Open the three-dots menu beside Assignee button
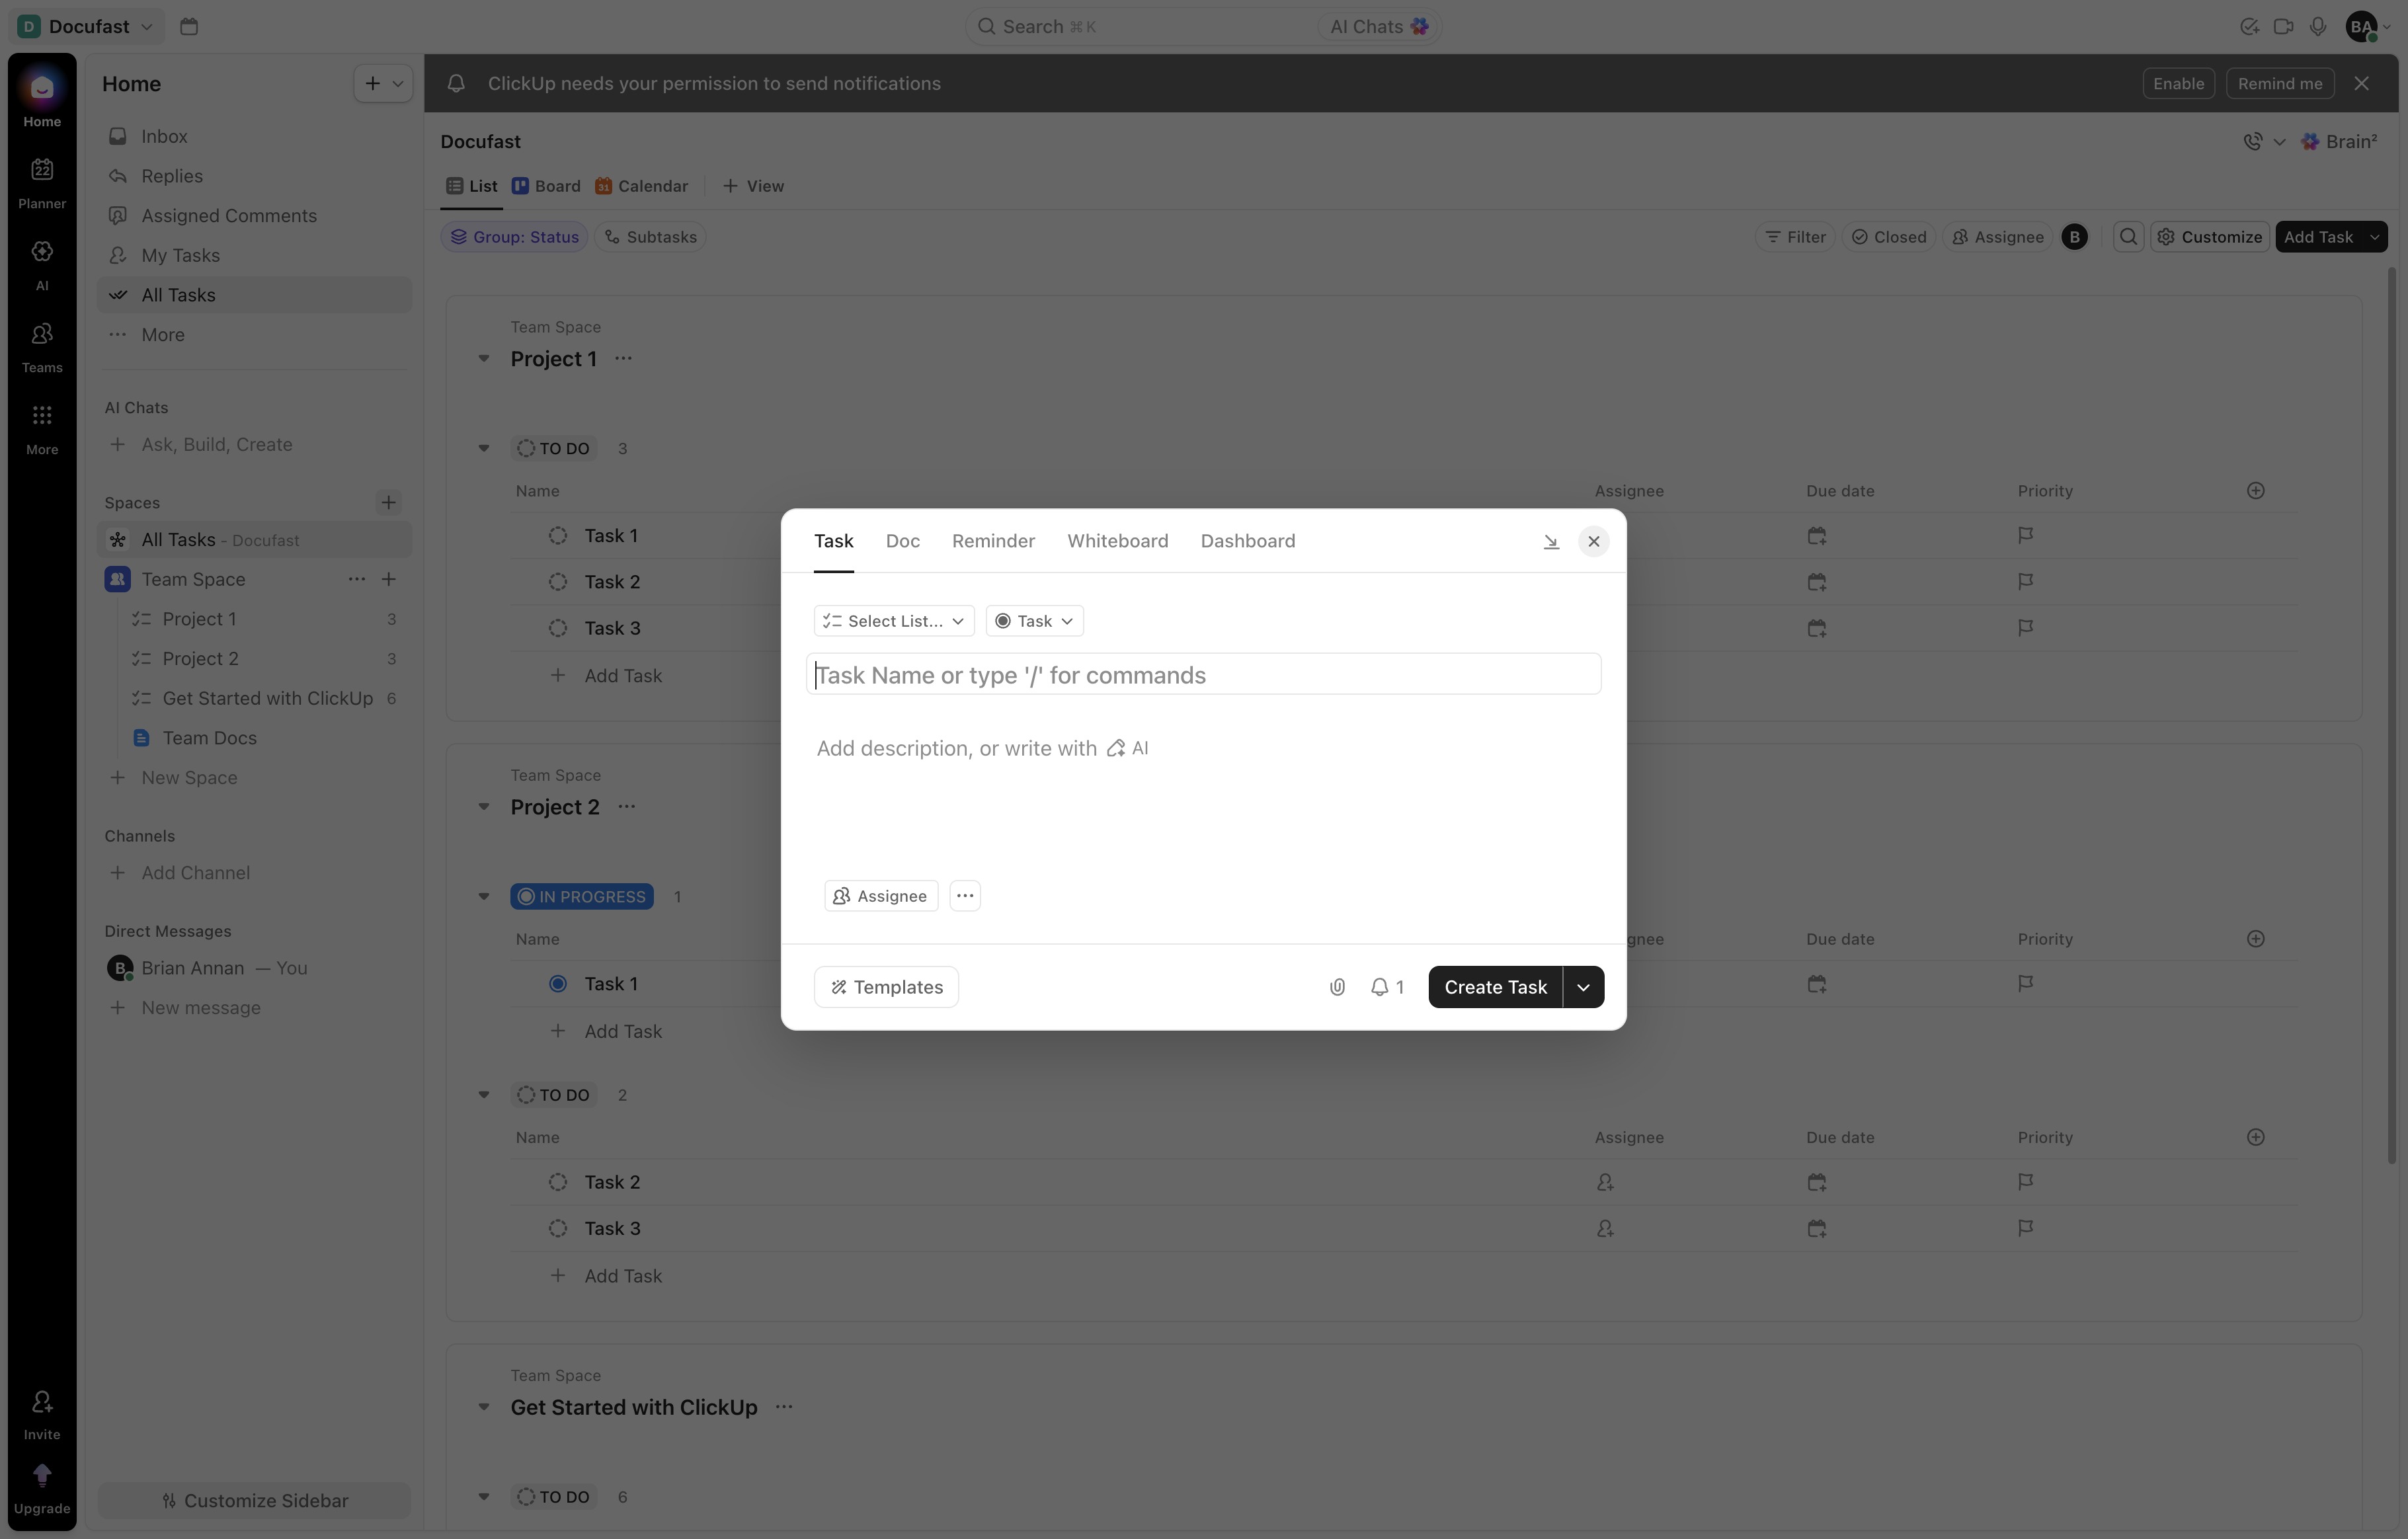 tap(965, 896)
